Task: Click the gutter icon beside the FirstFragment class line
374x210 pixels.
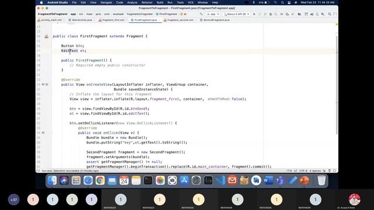Action: pos(46,36)
